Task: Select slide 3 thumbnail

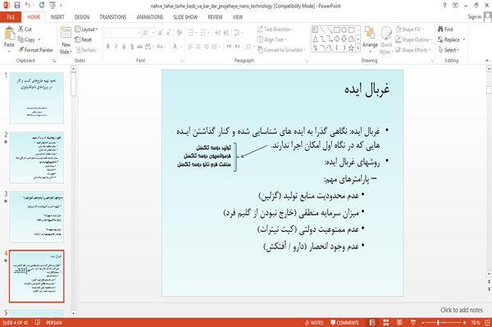Action: point(36,216)
